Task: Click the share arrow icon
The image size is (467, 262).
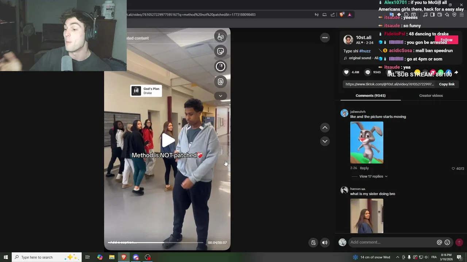Action: pos(456,72)
